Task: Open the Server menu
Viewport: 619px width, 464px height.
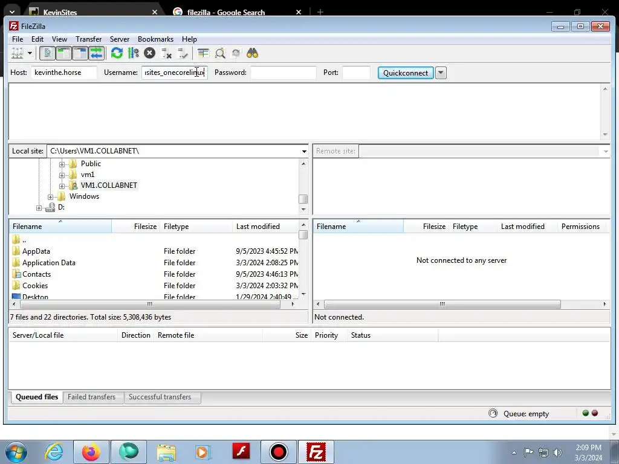Action: pos(120,39)
